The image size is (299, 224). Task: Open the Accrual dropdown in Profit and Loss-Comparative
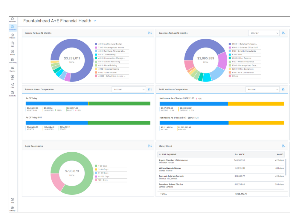pos(263,89)
